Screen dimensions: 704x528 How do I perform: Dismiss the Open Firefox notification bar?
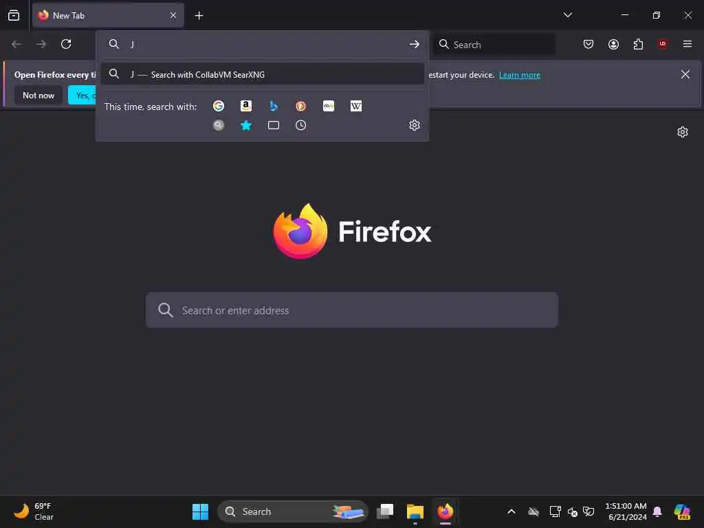[685, 74]
